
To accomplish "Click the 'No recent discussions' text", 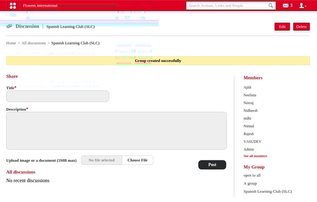I will (28, 181).
